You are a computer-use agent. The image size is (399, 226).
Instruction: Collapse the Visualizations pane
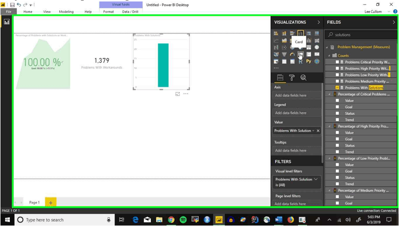(x=319, y=22)
